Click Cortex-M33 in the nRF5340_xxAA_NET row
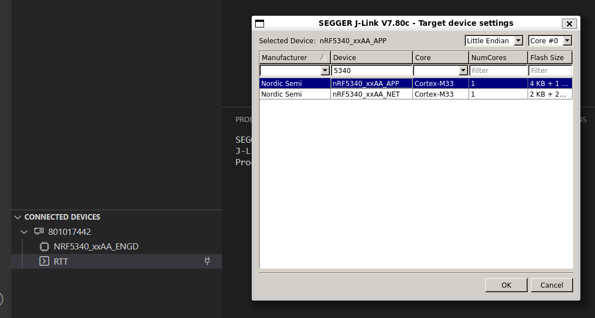Image resolution: width=595 pixels, height=318 pixels. click(x=440, y=94)
